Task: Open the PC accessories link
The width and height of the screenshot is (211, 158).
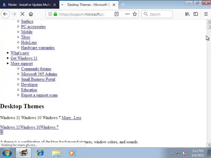Action: (33, 27)
